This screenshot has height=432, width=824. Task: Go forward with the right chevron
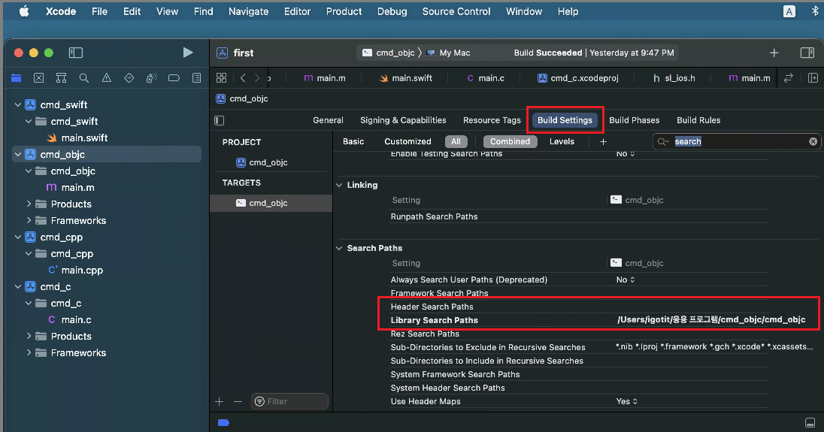coord(257,77)
